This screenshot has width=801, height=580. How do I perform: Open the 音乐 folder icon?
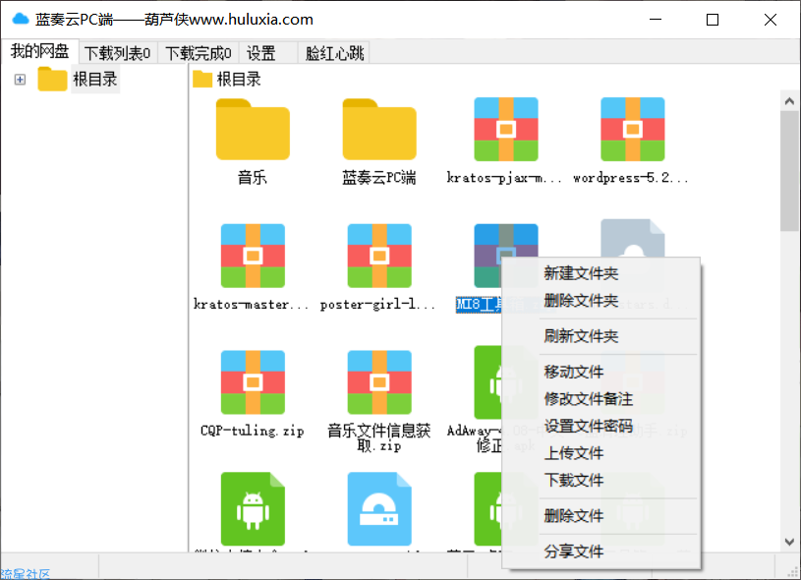click(x=253, y=130)
